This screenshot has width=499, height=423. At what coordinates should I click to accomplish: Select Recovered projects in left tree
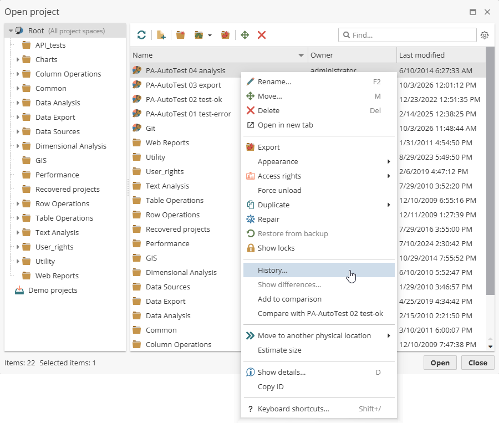68,189
